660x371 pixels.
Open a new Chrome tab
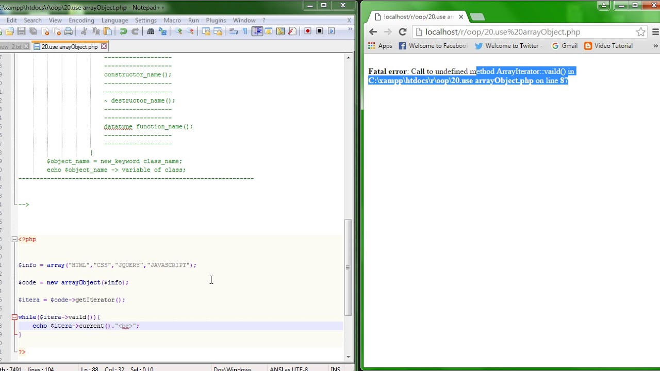point(477,17)
